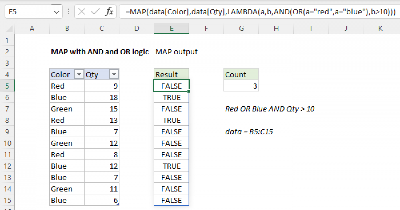Click the Cancel X icon in formula bar
Viewport: 400px width, 210px height.
82,12
